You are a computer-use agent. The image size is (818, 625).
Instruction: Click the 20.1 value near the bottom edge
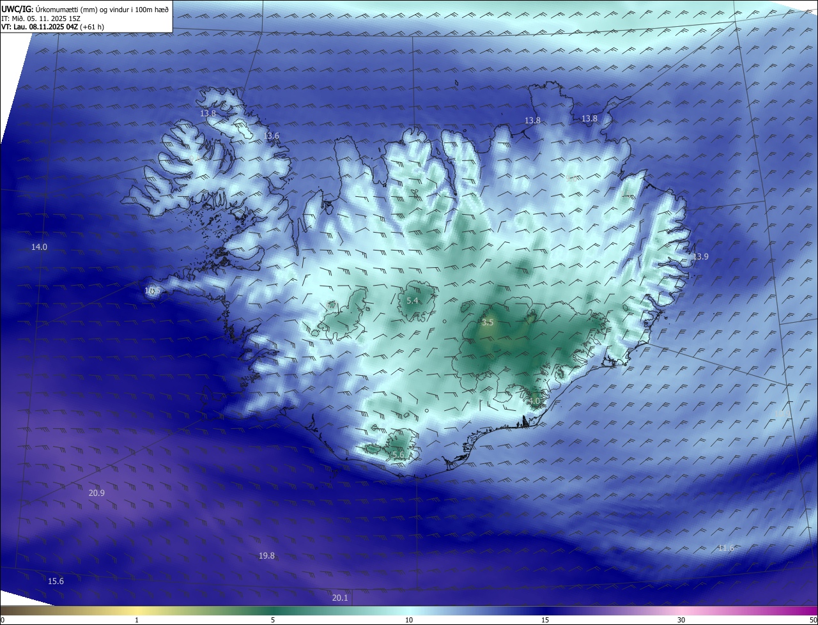point(340,598)
